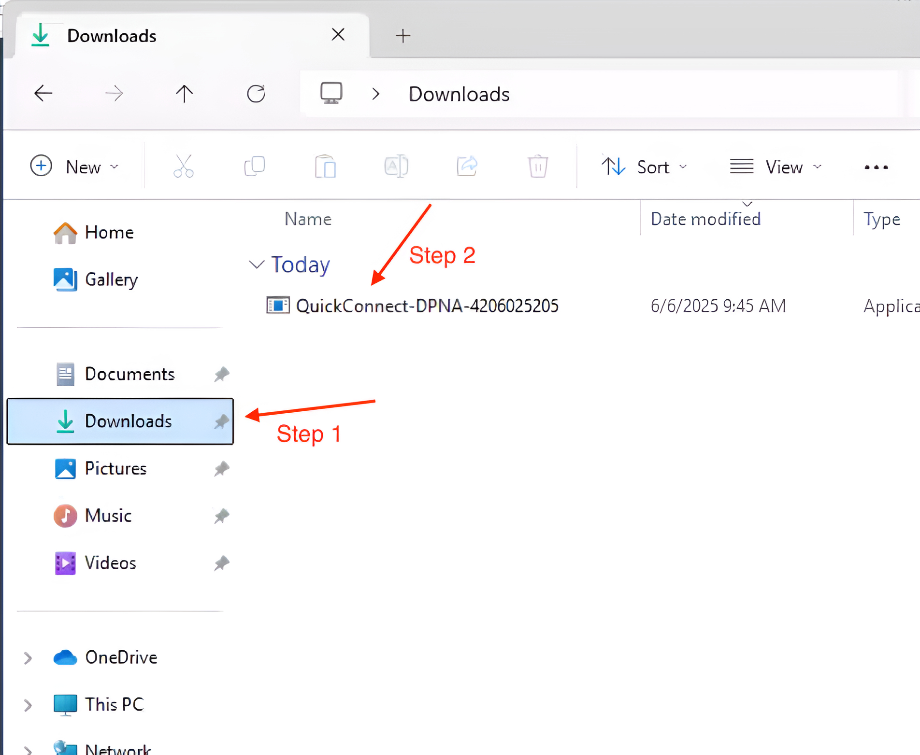Click the Copy icon

(255, 166)
